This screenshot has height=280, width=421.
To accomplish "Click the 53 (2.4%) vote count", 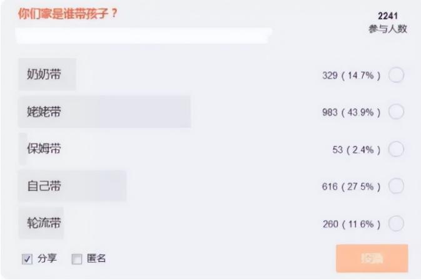I will pyautogui.click(x=356, y=150).
